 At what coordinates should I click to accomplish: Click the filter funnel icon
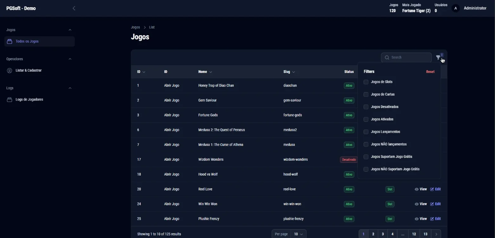pyautogui.click(x=438, y=58)
